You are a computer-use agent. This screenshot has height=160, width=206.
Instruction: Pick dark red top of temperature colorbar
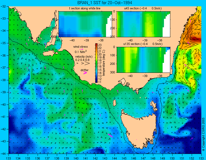[96, 45]
